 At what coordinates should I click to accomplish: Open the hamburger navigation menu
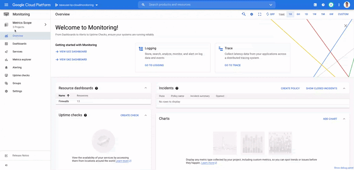click(6, 5)
